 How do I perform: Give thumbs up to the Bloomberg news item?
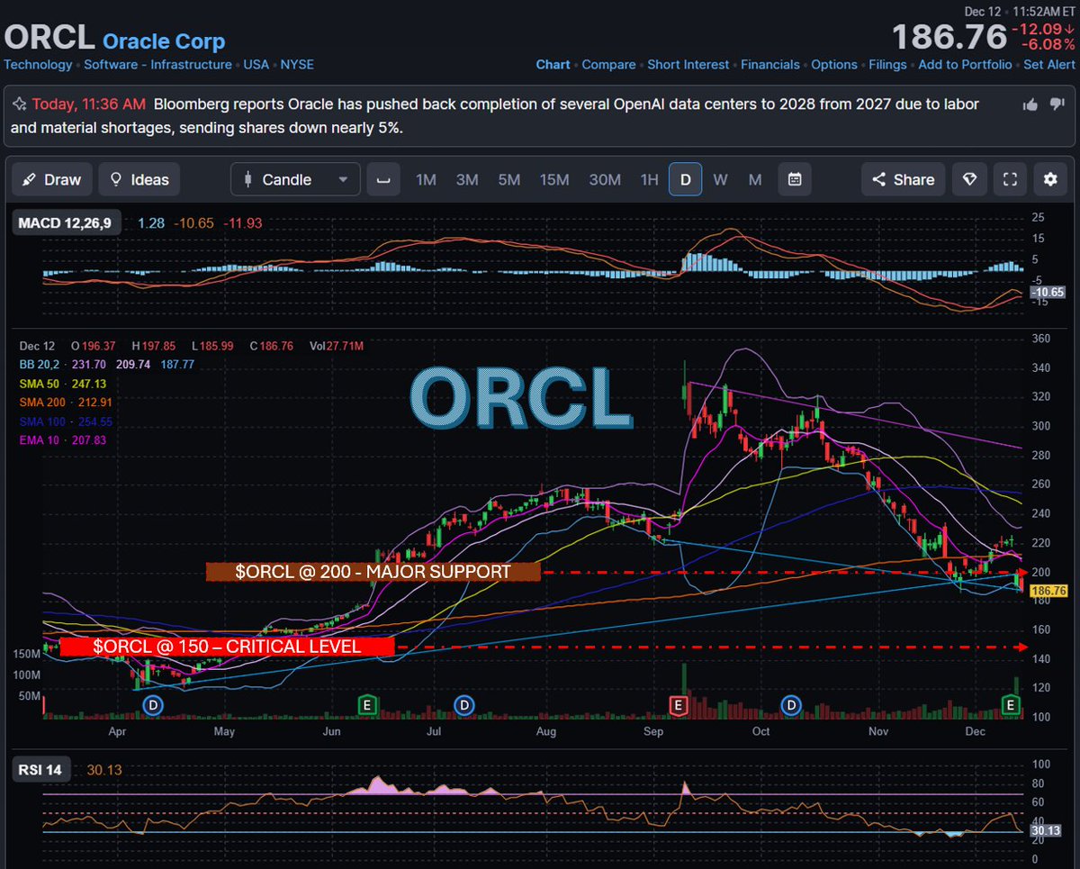1031,104
